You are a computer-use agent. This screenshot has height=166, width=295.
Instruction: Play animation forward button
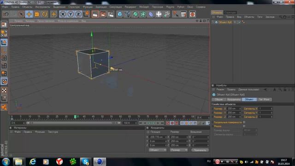(x=153, y=123)
